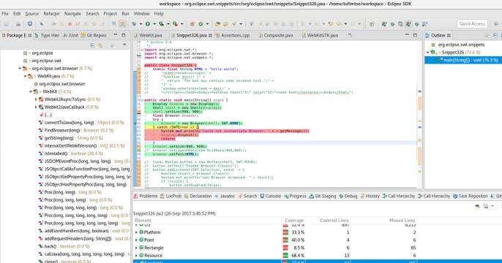
Task: Toggle Link with Editor in Package Explorer
Action: click(100, 45)
